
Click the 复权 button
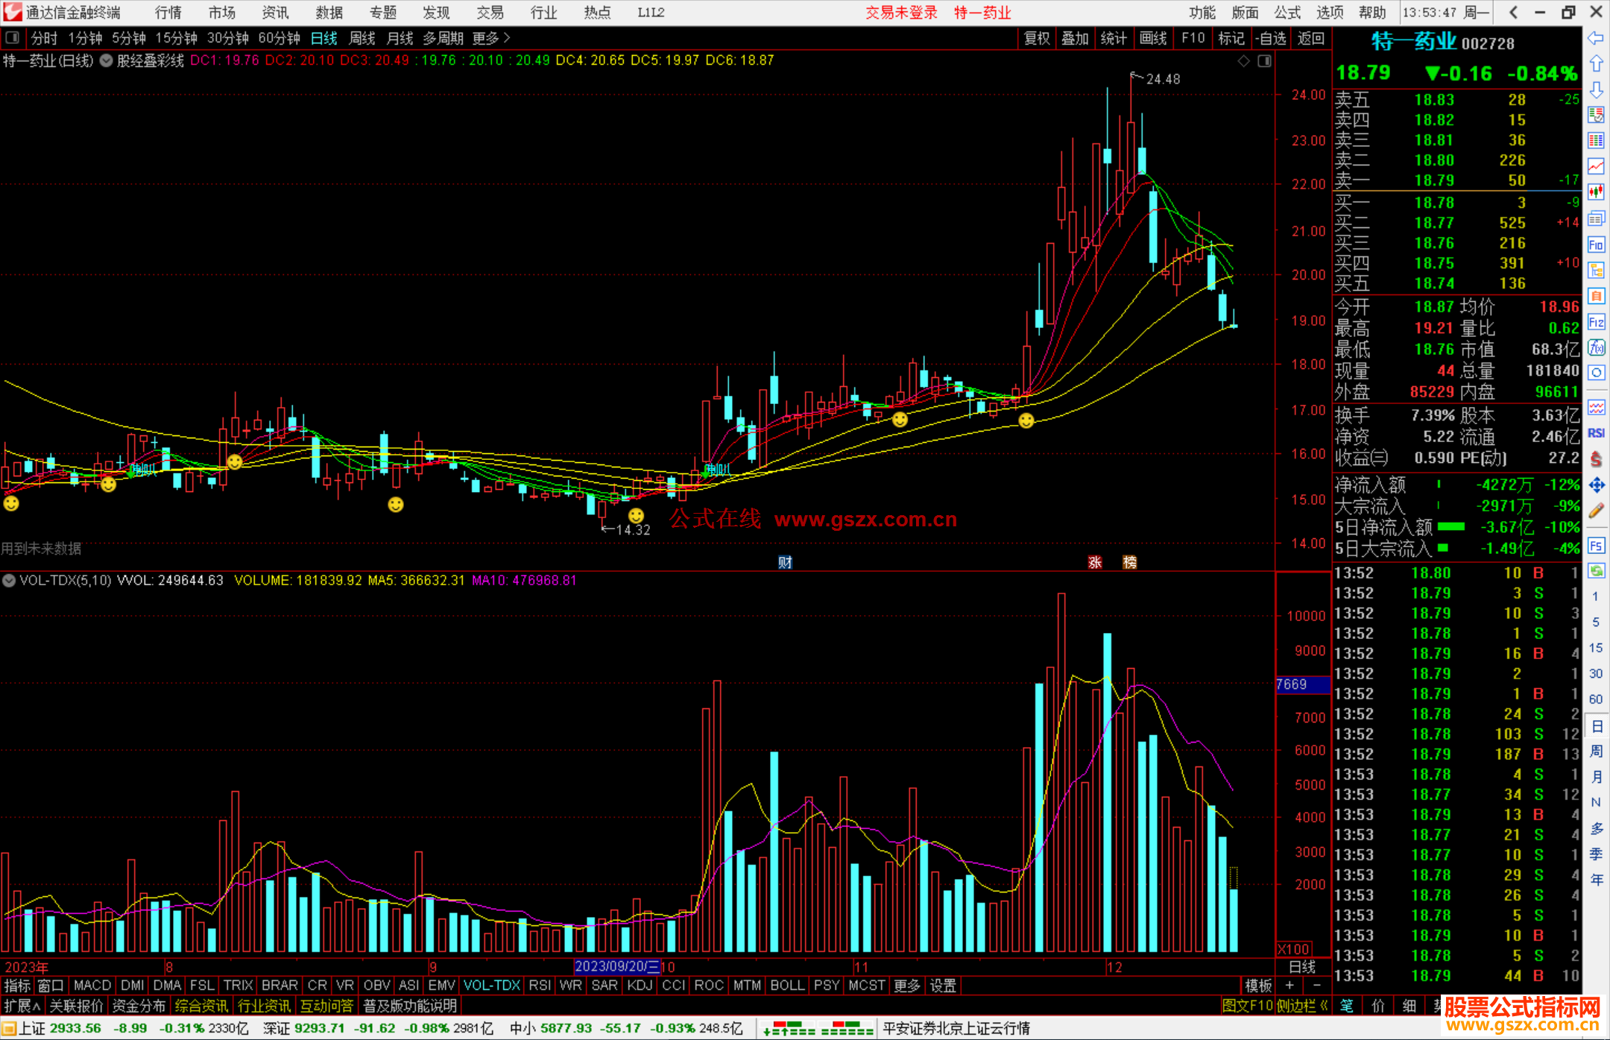pyautogui.click(x=1037, y=38)
